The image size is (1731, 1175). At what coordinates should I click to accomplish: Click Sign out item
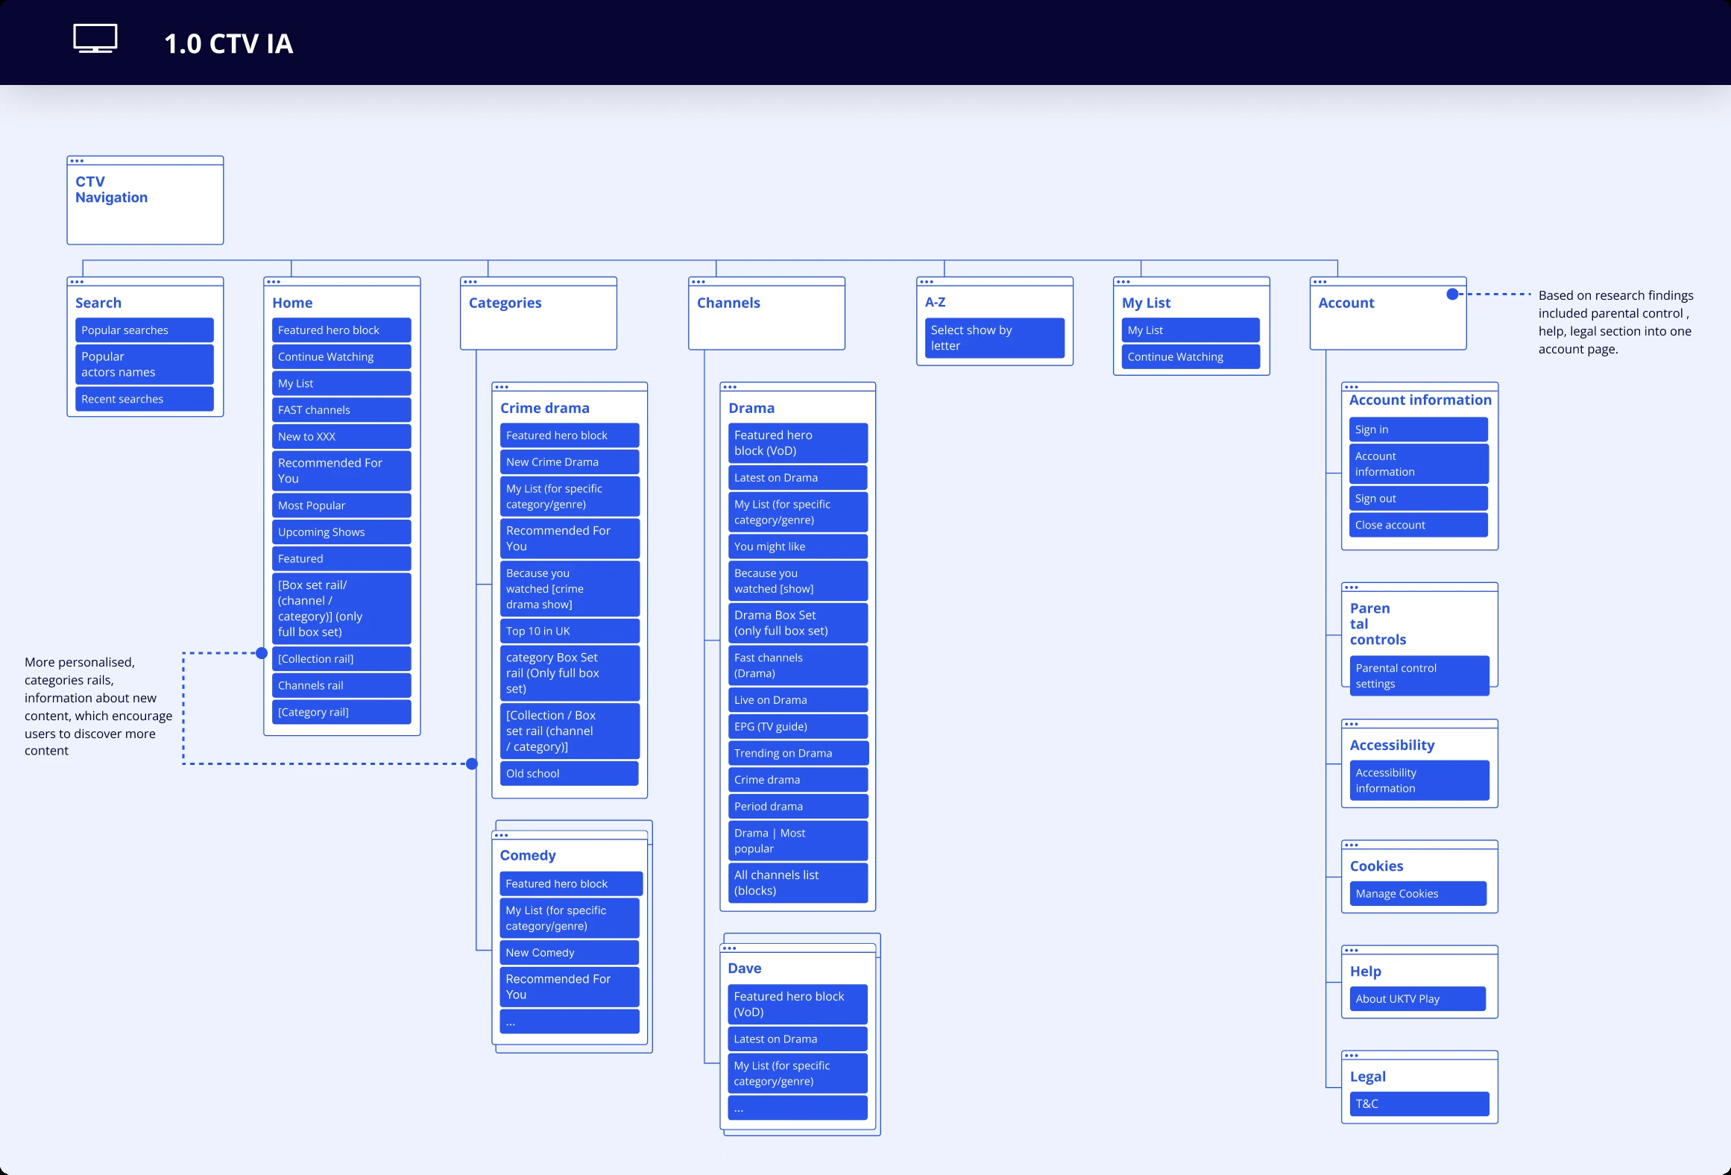[1419, 498]
